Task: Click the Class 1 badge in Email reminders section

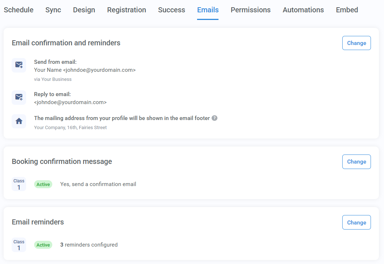Action: click(x=19, y=244)
